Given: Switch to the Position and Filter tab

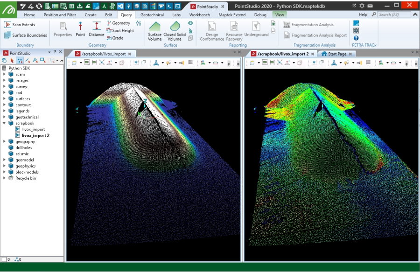Looking at the screenshot, I should coord(60,15).
